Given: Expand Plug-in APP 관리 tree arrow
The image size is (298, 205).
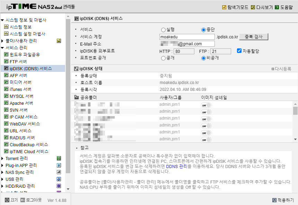Looking at the screenshot, I should 2,165.
